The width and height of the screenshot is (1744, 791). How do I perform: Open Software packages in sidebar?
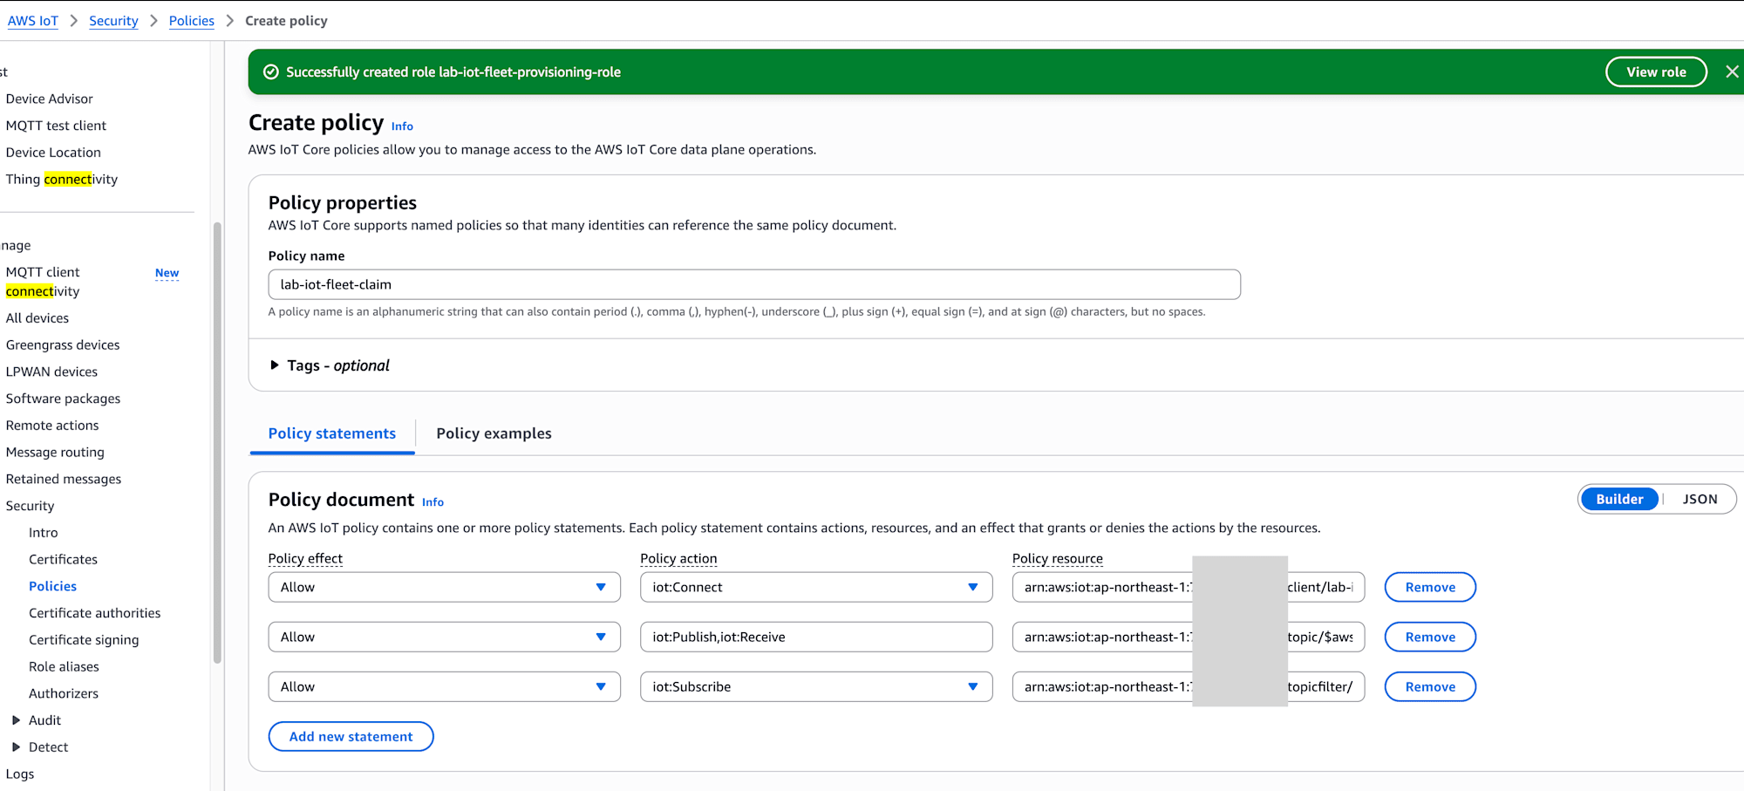point(63,399)
